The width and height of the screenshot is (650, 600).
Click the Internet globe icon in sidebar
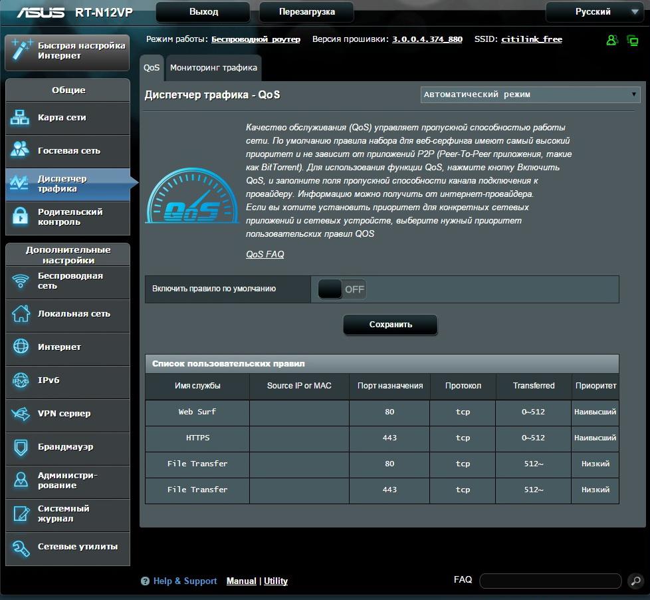click(21, 347)
